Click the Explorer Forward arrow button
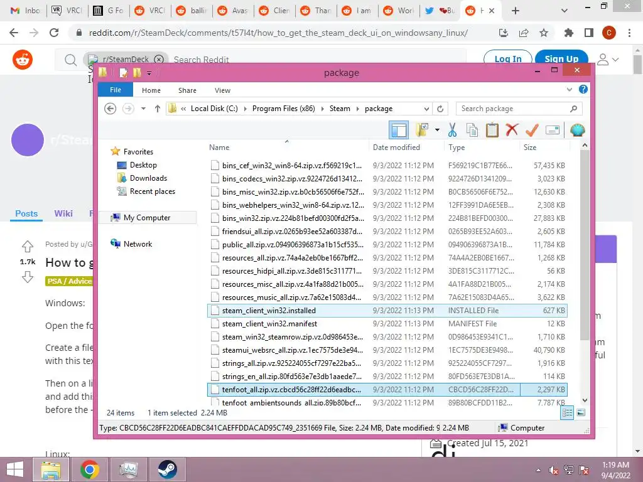The width and height of the screenshot is (643, 482). pos(128,109)
